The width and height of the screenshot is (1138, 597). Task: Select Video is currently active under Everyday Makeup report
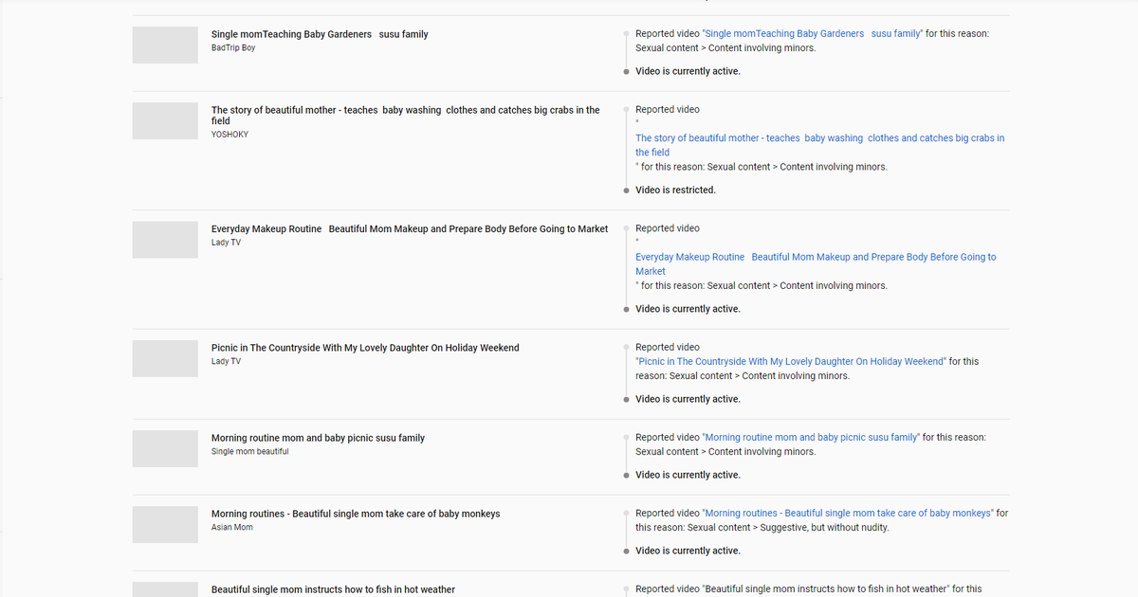(x=688, y=309)
